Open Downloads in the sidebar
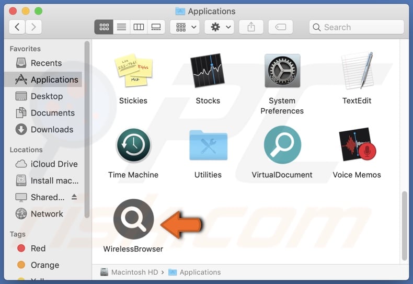 point(43,129)
